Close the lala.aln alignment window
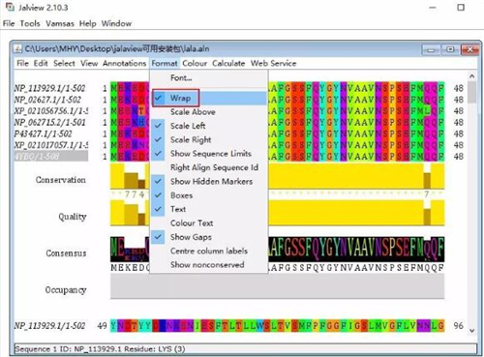Image resolution: width=484 pixels, height=357 pixels. 469,49
